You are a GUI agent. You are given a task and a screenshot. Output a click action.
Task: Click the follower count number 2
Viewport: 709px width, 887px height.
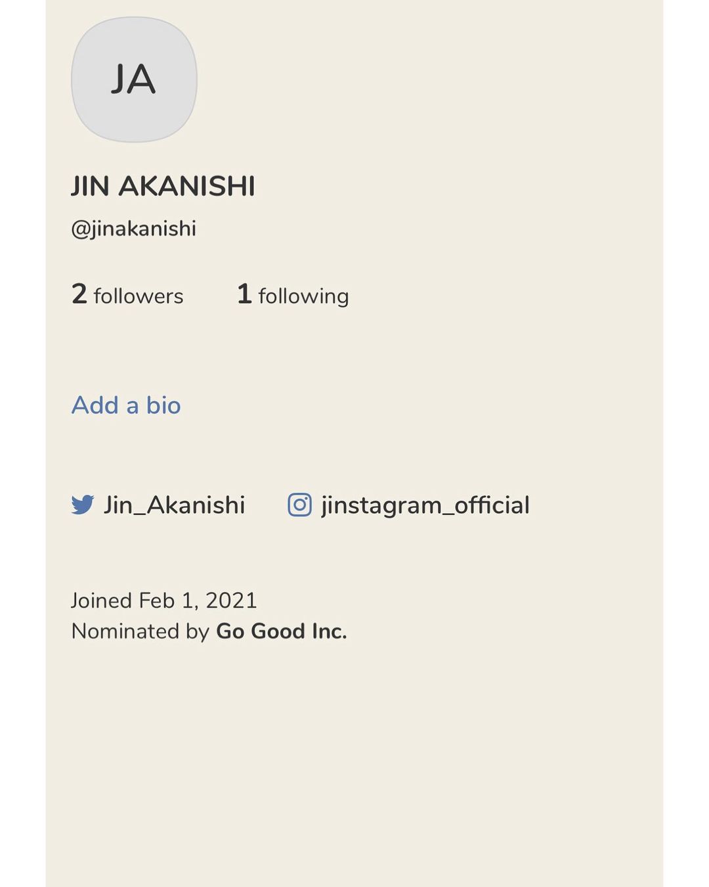tap(79, 294)
